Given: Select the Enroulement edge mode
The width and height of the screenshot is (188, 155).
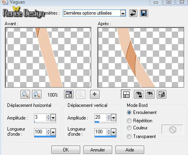Looking at the screenshot, I should coord(129,112).
